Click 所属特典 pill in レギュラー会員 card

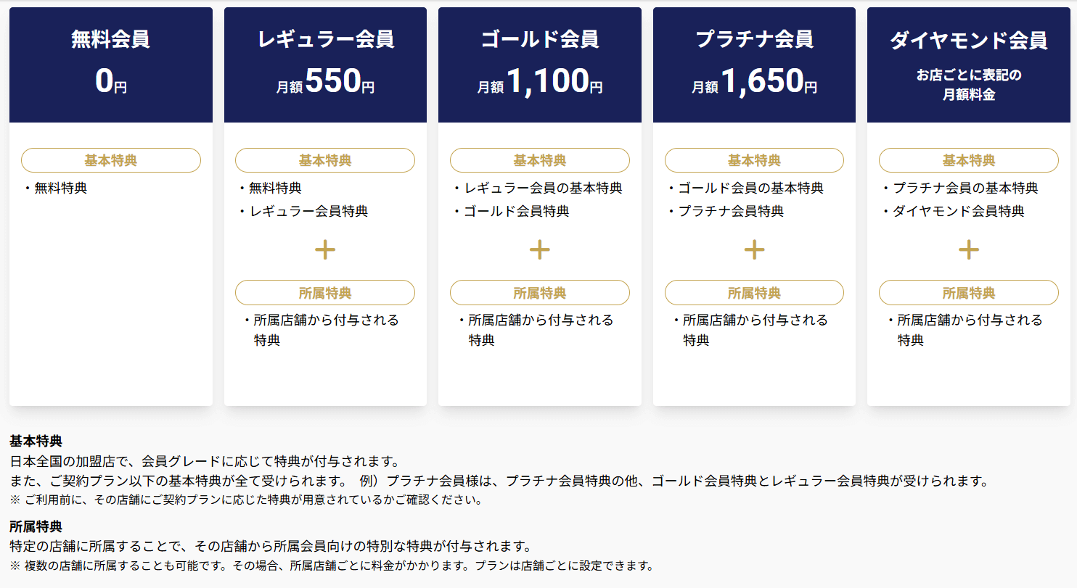(x=325, y=293)
